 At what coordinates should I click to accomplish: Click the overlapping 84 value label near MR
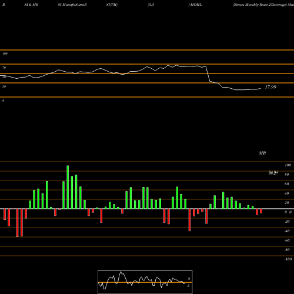pos(273,173)
